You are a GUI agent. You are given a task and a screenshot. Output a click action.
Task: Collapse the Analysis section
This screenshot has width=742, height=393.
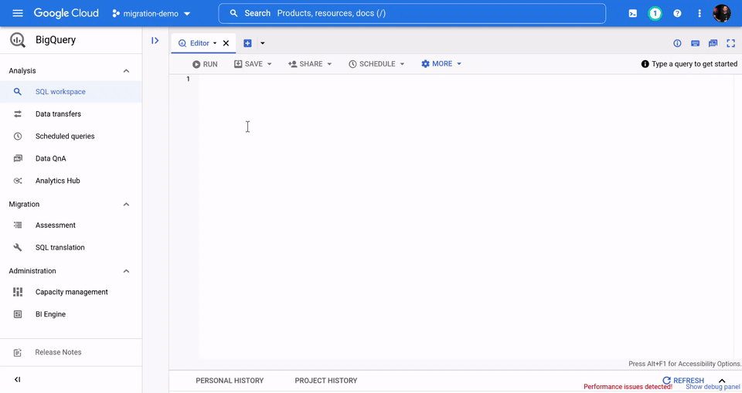pyautogui.click(x=126, y=71)
